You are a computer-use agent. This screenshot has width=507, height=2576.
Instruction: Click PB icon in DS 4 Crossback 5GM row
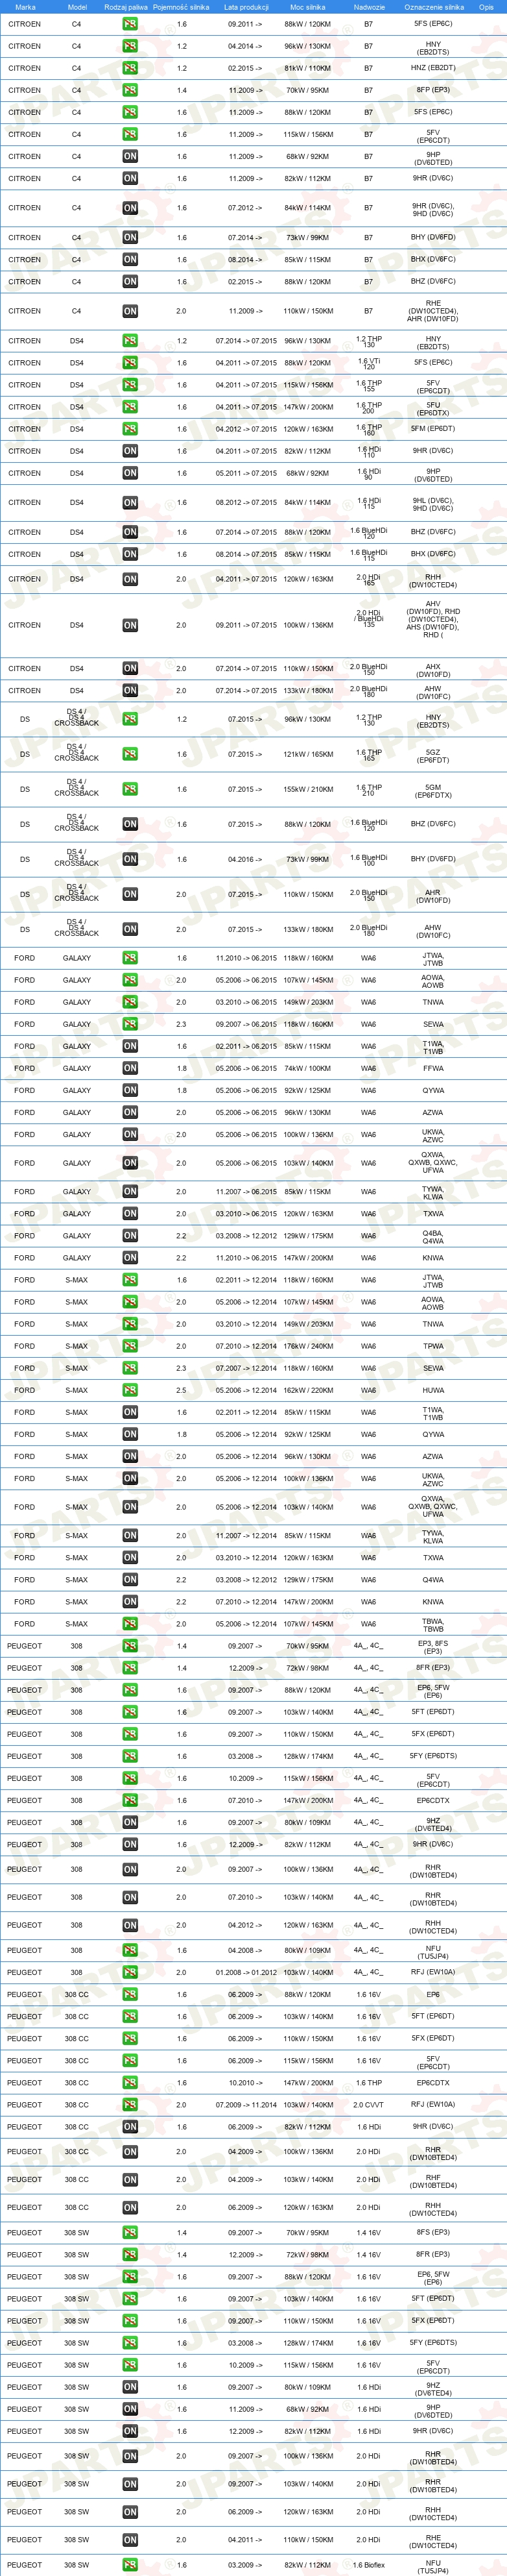tap(130, 789)
